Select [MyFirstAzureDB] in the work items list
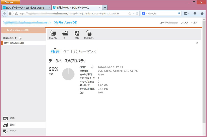Image resolution: width=207 pixels, height=137 pixels. click(23, 43)
